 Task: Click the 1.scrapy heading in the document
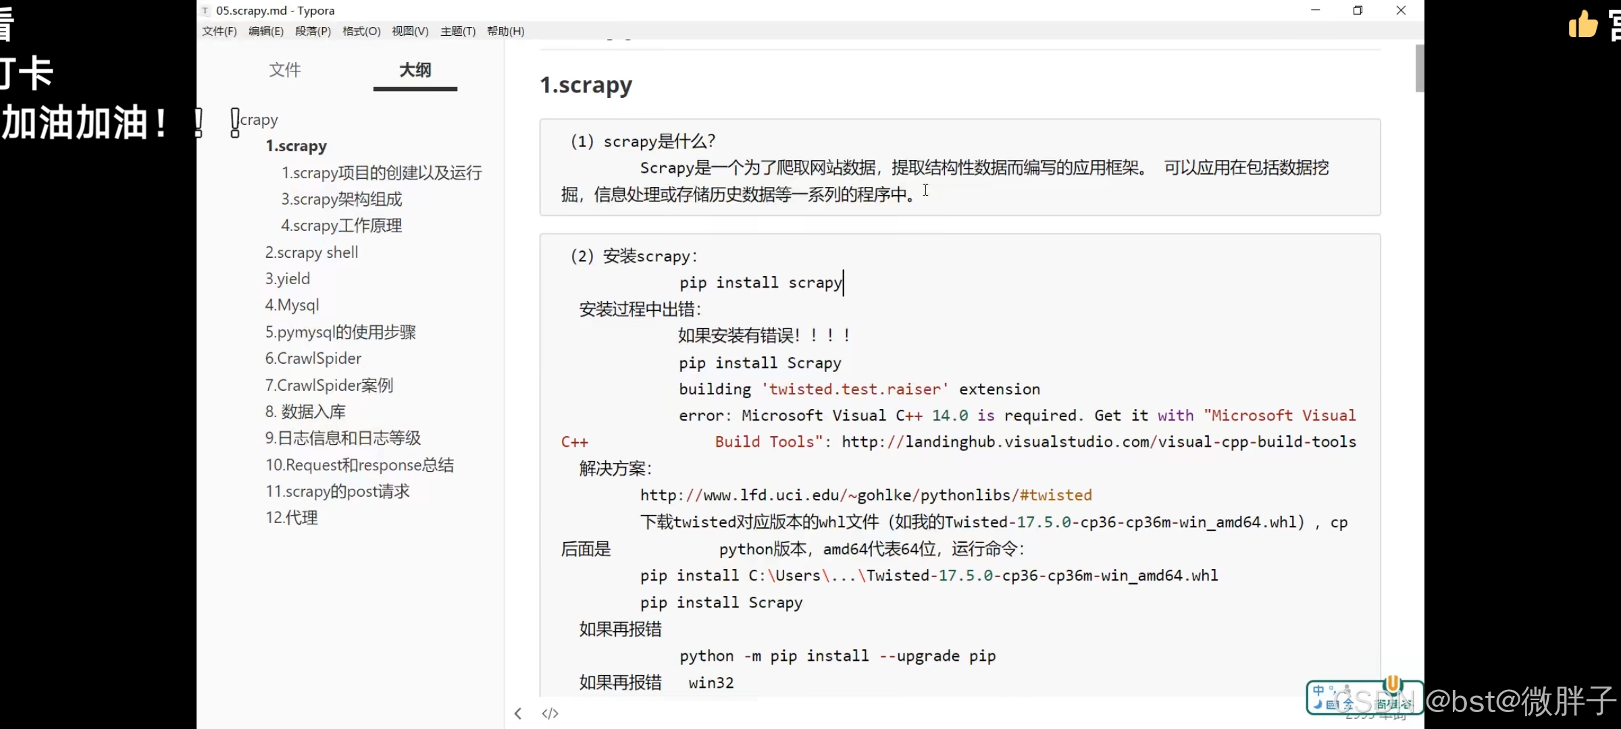[586, 85]
